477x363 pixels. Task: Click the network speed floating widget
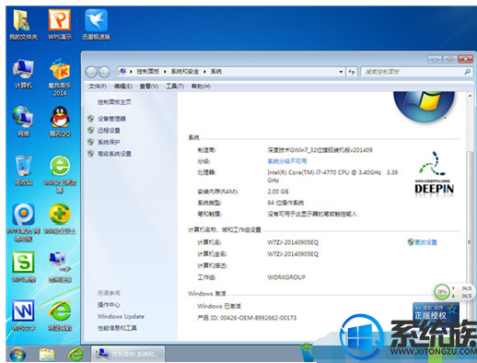[453, 292]
